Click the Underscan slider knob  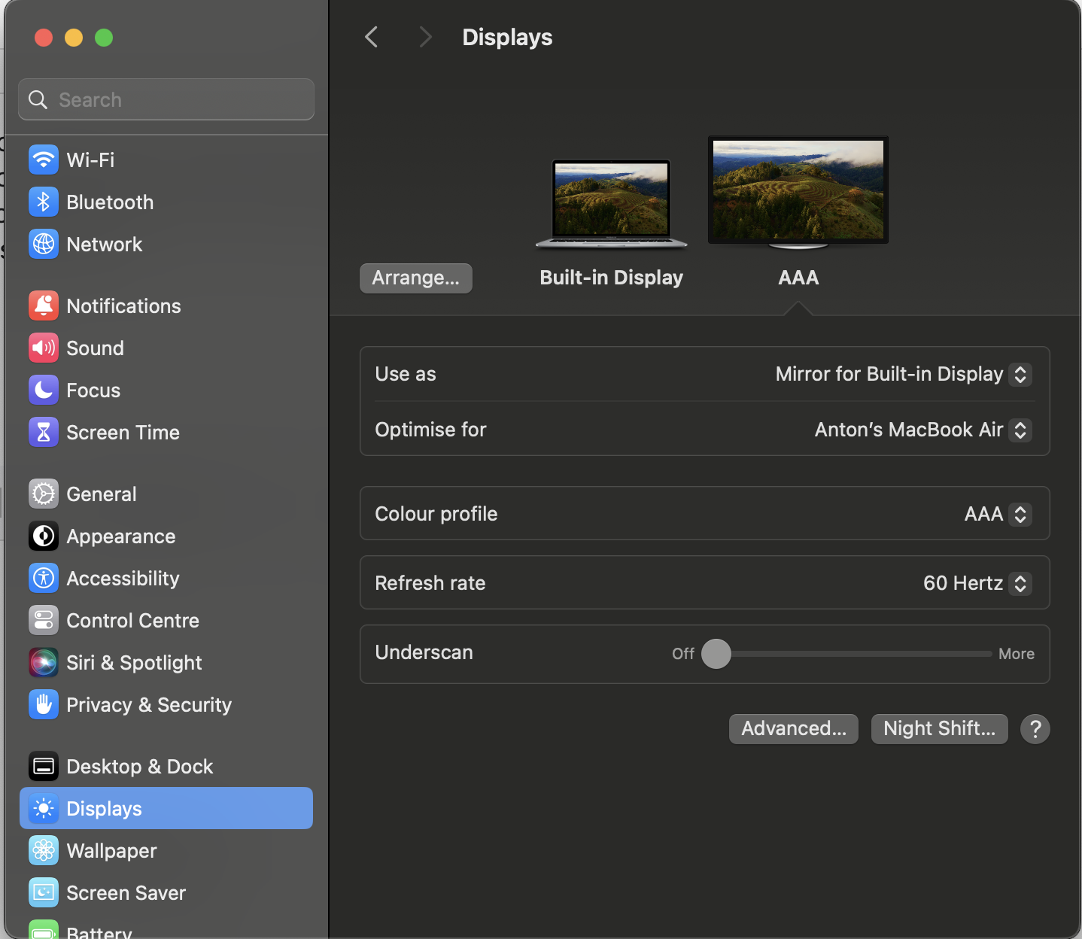[x=716, y=654]
